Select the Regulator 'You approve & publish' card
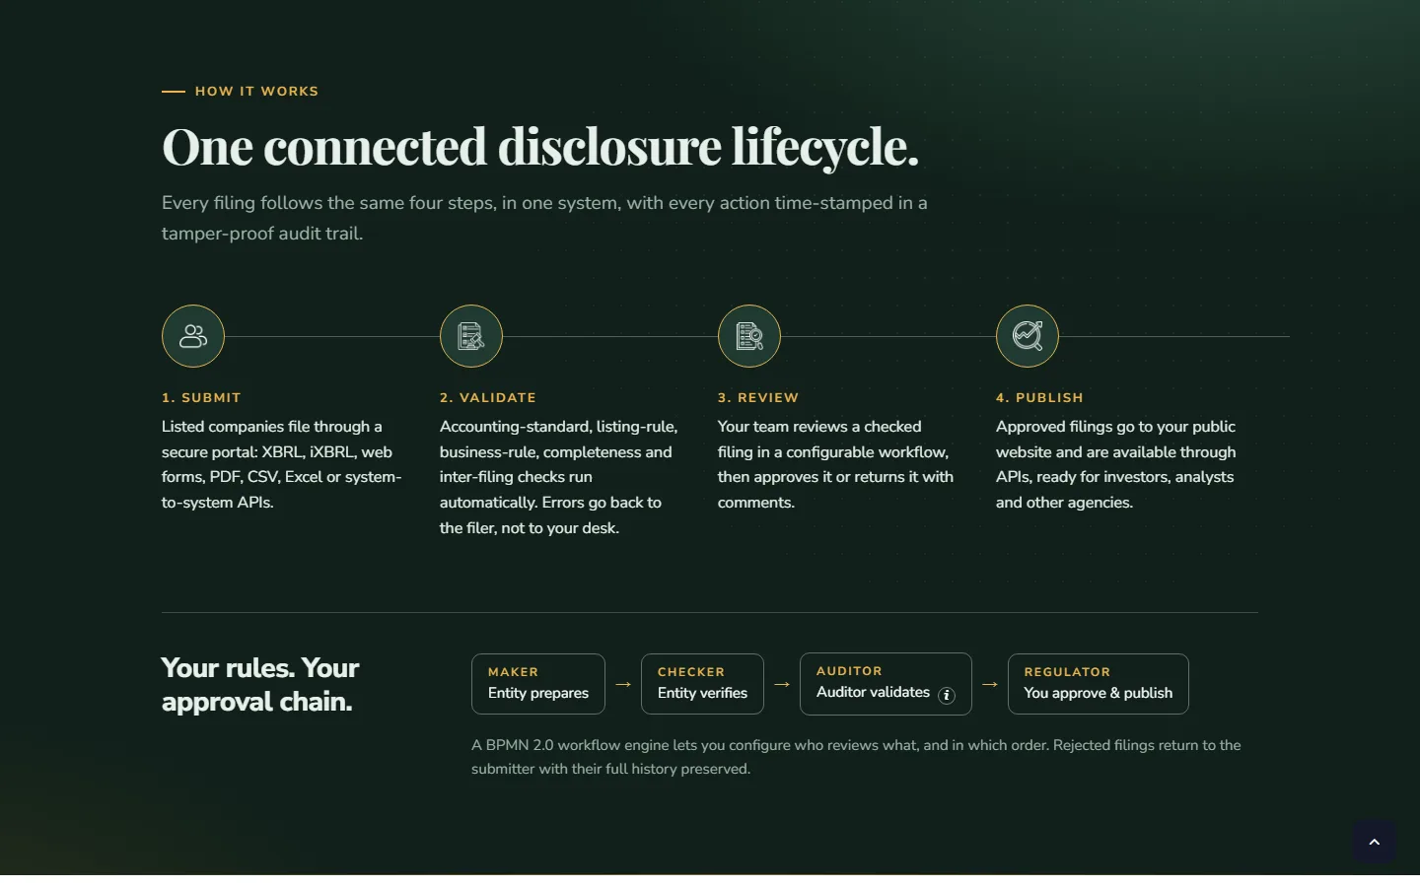 tap(1099, 684)
